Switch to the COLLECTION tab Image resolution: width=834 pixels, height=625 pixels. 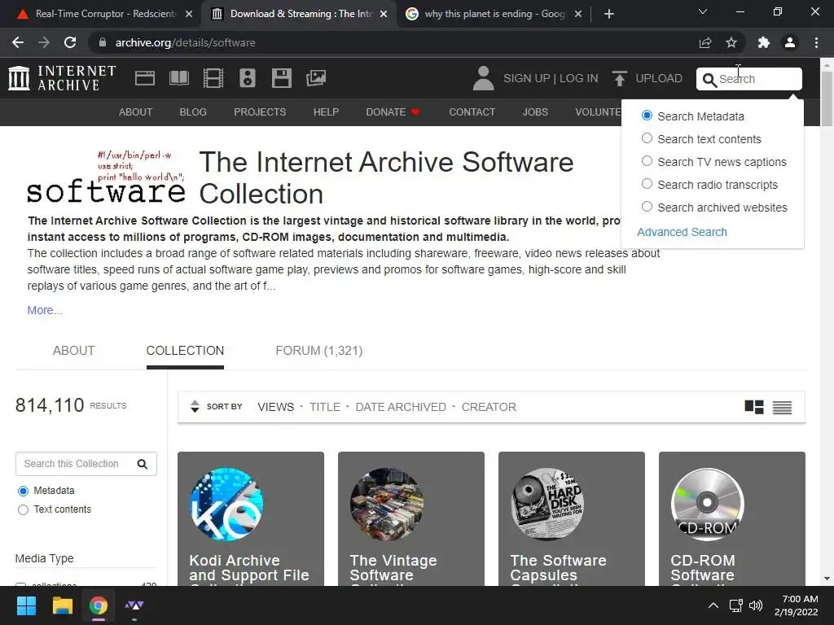[185, 351]
